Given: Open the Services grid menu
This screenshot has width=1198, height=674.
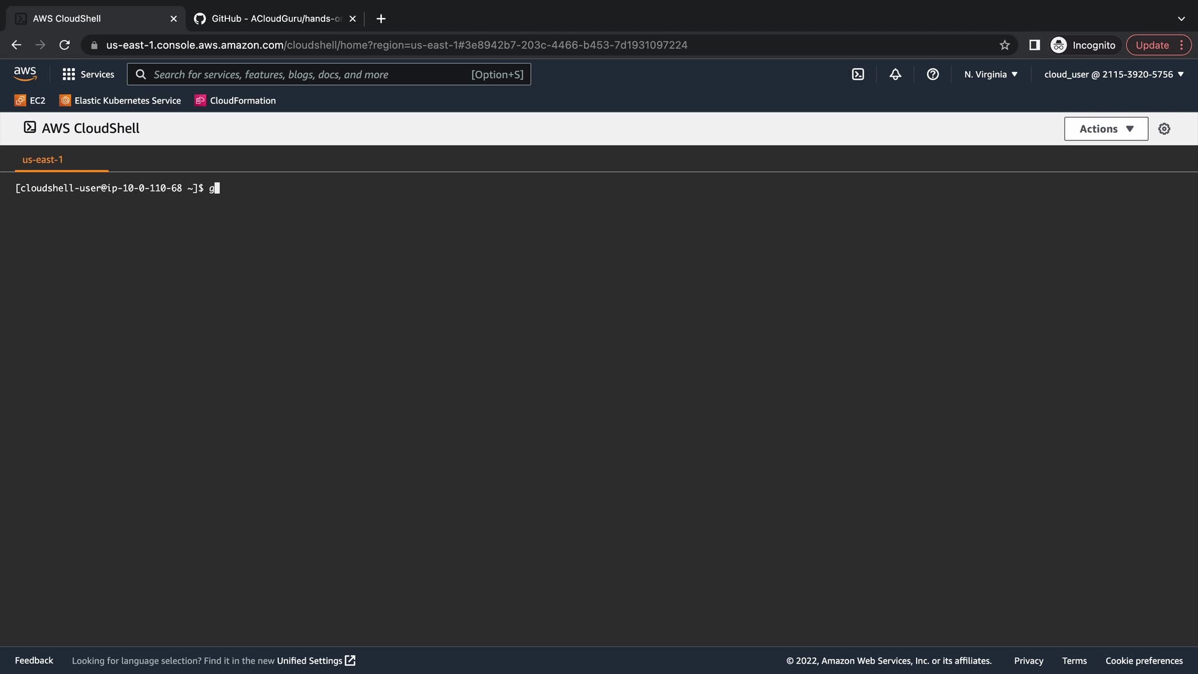Looking at the screenshot, I should [88, 74].
